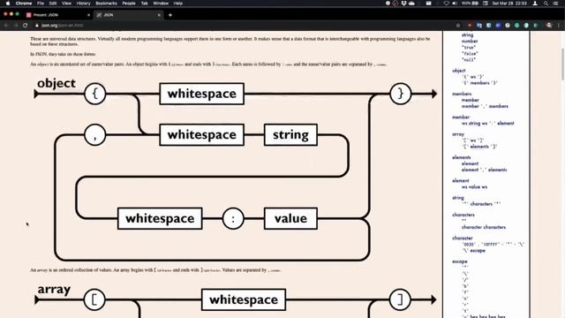Screen dimensions: 565x318
Task: Click the opening square bracket circle
Action: (x=94, y=299)
